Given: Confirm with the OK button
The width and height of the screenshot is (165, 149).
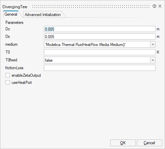Looking at the screenshot, I should click(123, 143).
